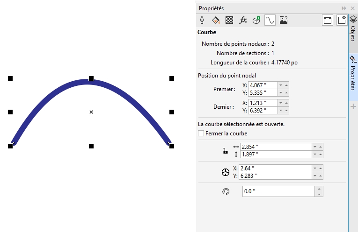The height and width of the screenshot is (232, 358).
Task: Select the Transparency checkerboard icon
Action: (x=229, y=20)
